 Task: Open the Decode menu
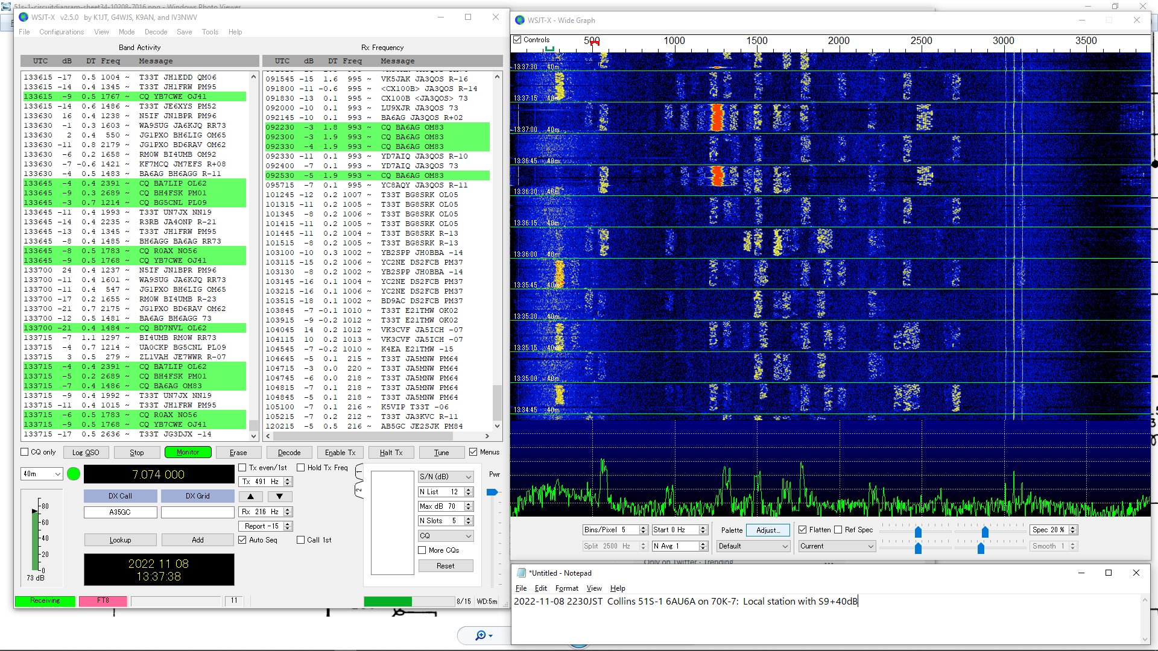[156, 32]
